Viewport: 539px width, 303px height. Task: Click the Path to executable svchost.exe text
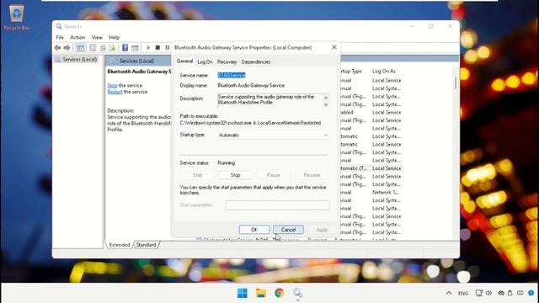[x=250, y=123]
